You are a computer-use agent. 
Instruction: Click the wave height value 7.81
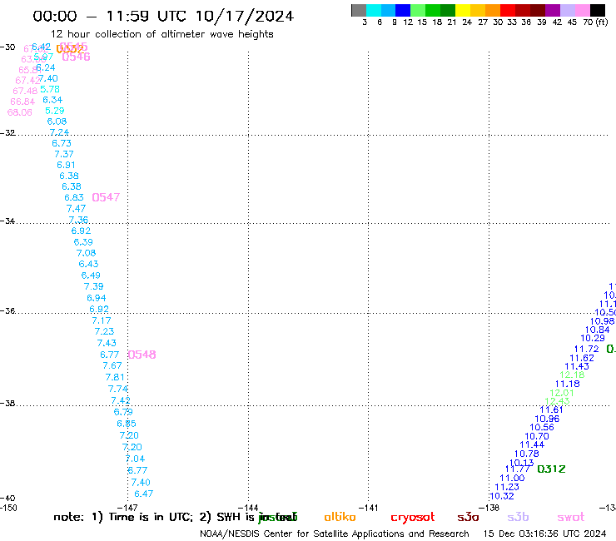tap(115, 377)
